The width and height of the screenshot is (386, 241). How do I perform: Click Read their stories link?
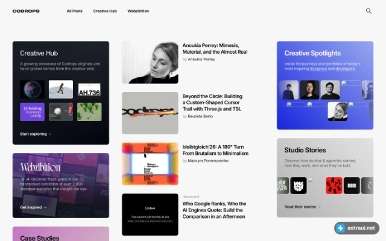click(303, 207)
